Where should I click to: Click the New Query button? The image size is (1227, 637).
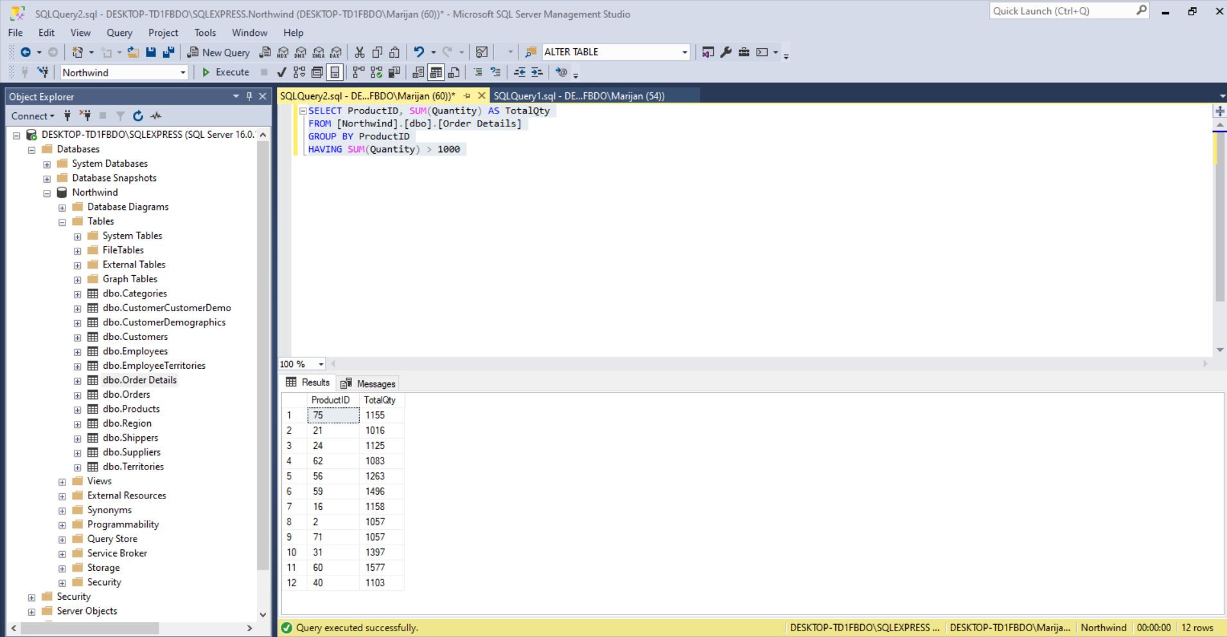218,52
